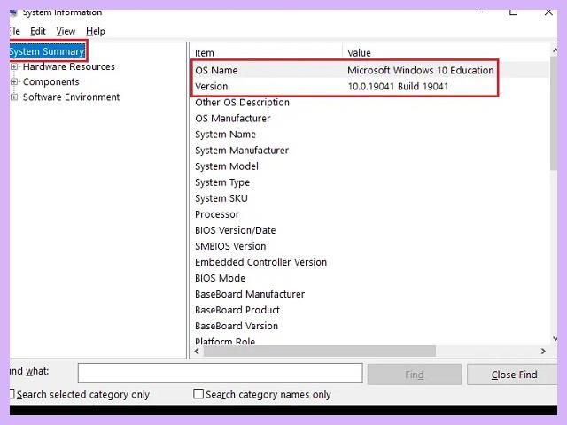Viewport: 567px width, 425px height.
Task: Click the Microsoft Windows 10 Education value
Action: 421,70
